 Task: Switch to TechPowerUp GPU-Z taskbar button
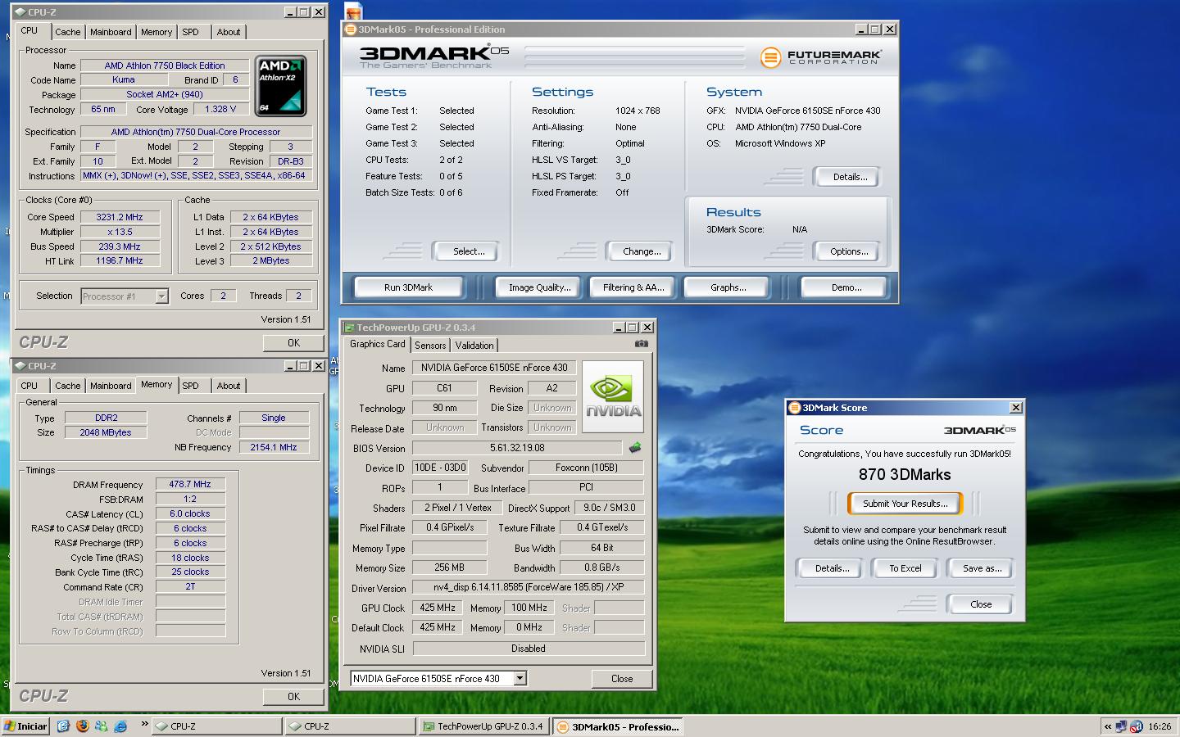(483, 726)
